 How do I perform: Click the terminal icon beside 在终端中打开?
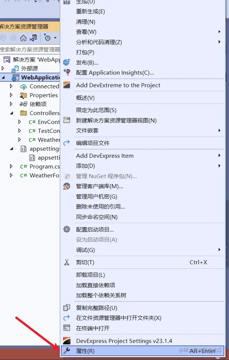(x=66, y=328)
